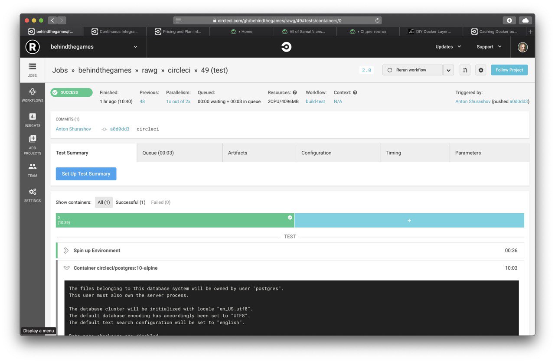Switch to All of Samat's answers tab

305,32
